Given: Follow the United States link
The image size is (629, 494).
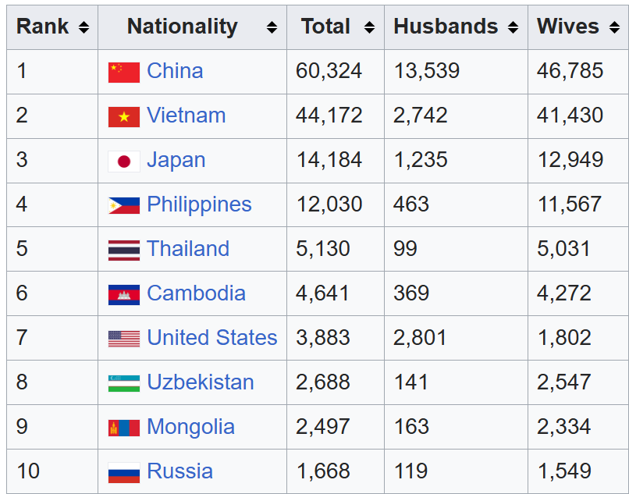Looking at the screenshot, I should [211, 338].
